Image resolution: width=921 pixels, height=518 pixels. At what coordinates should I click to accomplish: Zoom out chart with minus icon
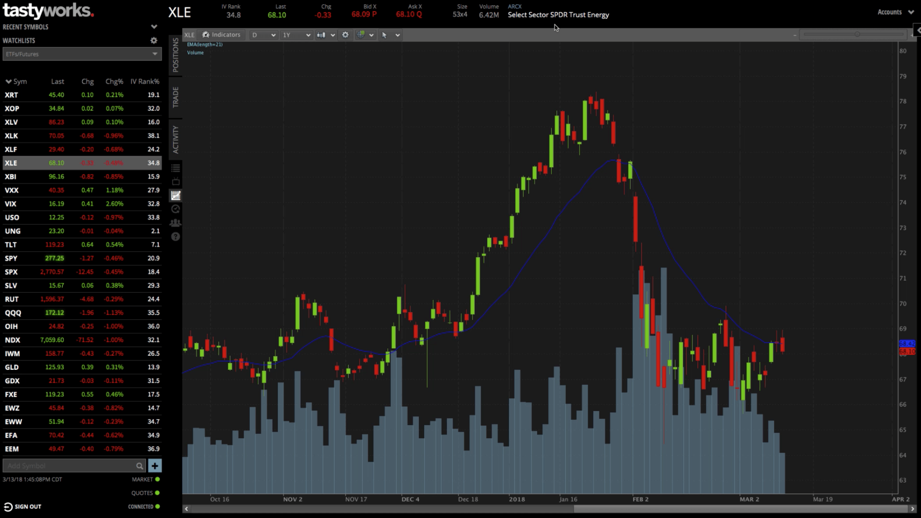click(794, 35)
